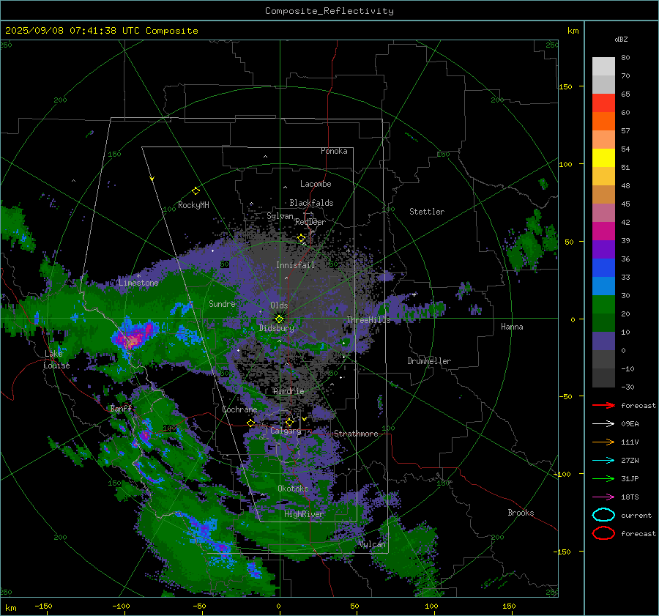Click the yellow diamond marker beside RockyMH

(196, 191)
